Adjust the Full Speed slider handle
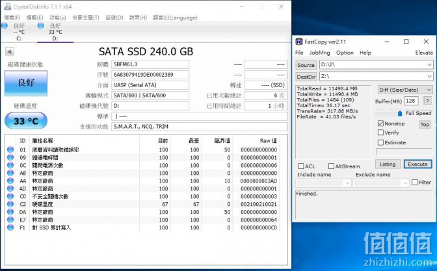The height and width of the screenshot is (271, 437). click(x=400, y=113)
